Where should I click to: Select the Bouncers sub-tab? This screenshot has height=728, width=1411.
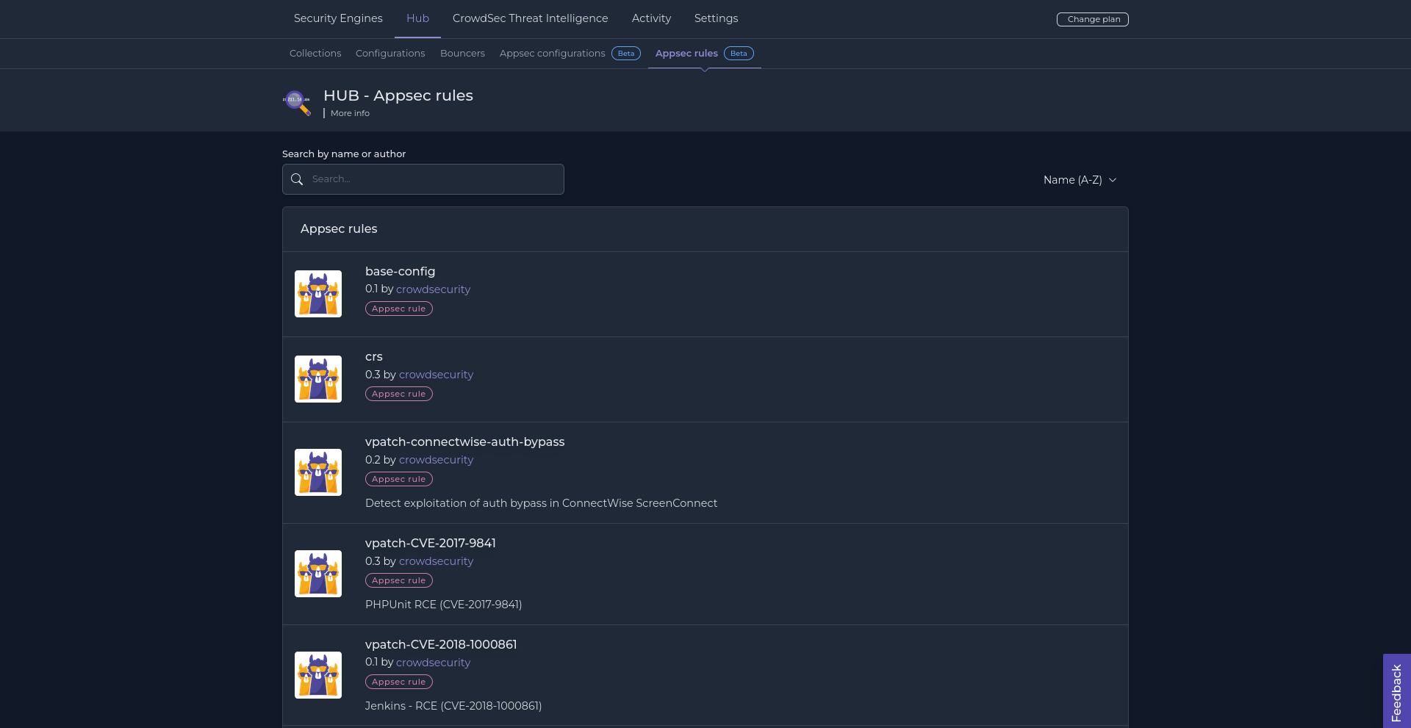[x=462, y=54]
